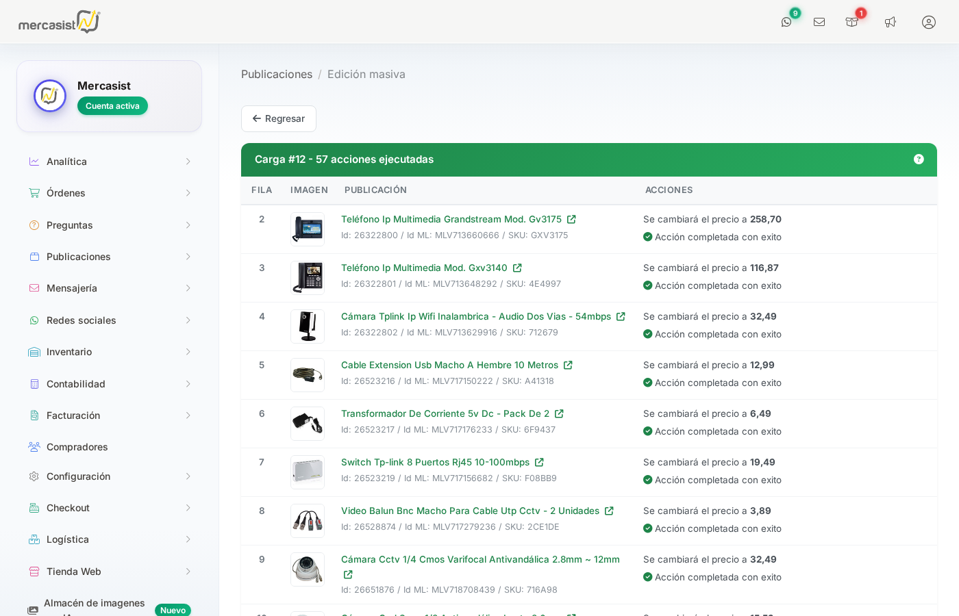Screen dimensions: 959x616
Task: Open the user profile account icon
Action: [929, 22]
